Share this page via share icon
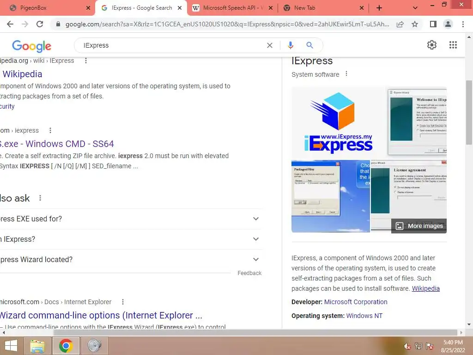The image size is (473, 355). coord(400,24)
